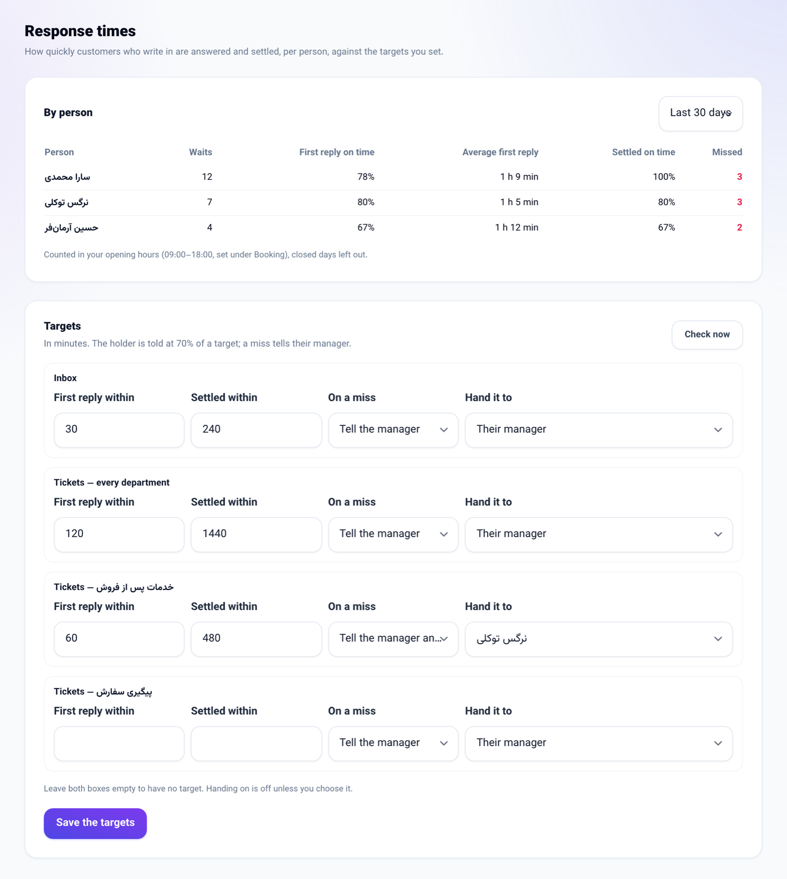This screenshot has width=787, height=879.
Task: Click the Targets section heading
Action: click(x=63, y=326)
